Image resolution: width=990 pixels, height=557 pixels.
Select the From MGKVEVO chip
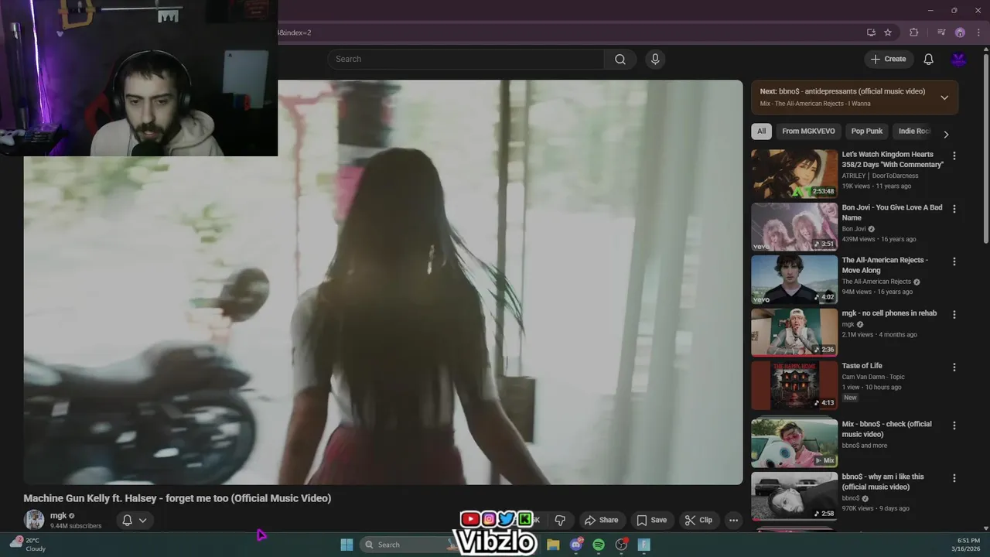tap(808, 131)
